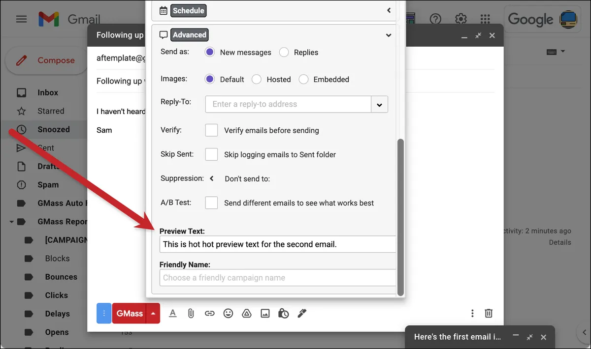Click the Reply-To address input field
This screenshot has width=591, height=349.
tap(288, 104)
